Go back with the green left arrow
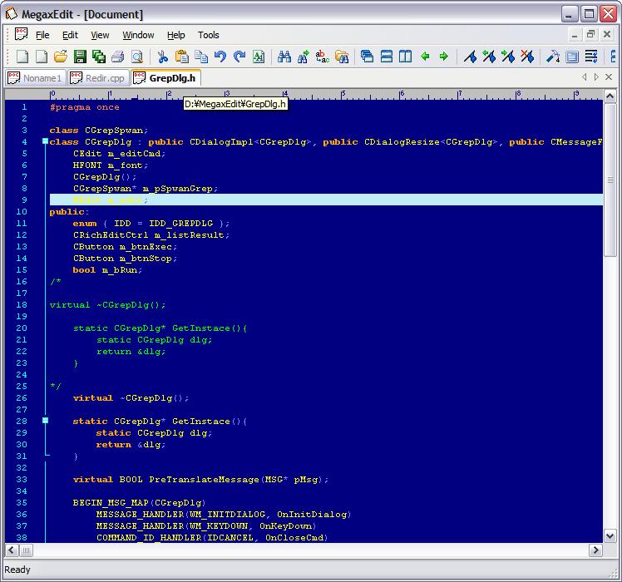The image size is (622, 582). pos(425,57)
